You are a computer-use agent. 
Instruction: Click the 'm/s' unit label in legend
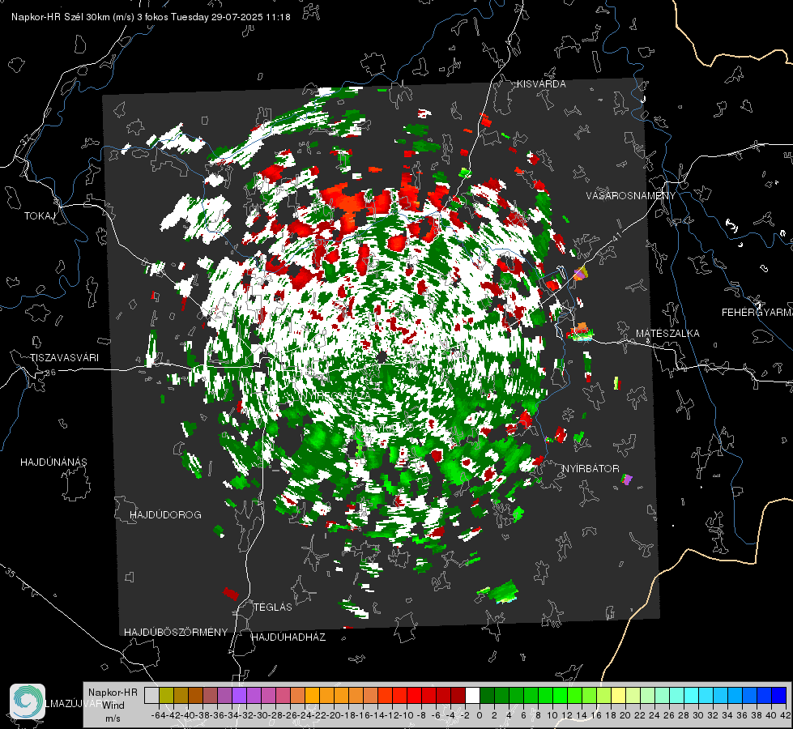click(x=113, y=718)
